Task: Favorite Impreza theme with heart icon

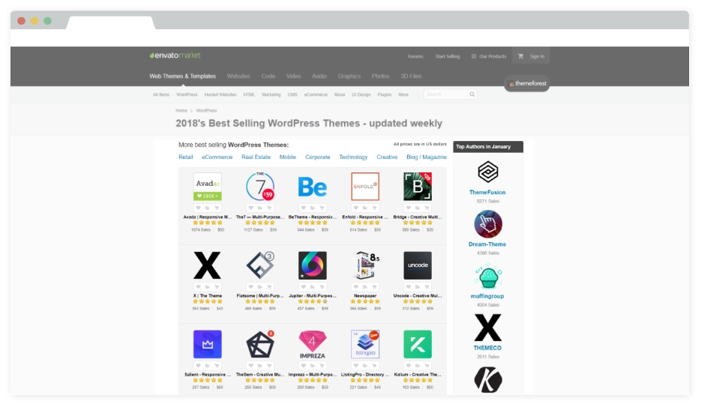Action: click(x=303, y=366)
